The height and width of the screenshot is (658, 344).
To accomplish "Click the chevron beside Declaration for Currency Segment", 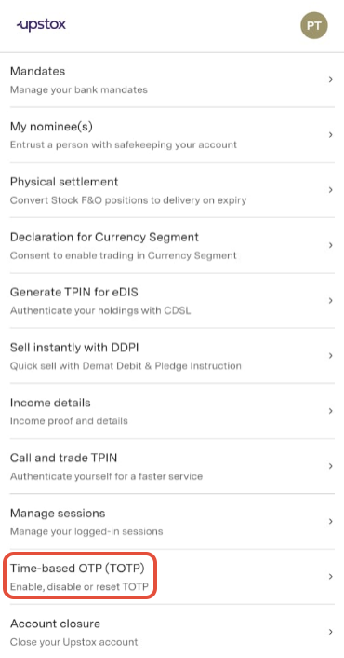I will (331, 245).
